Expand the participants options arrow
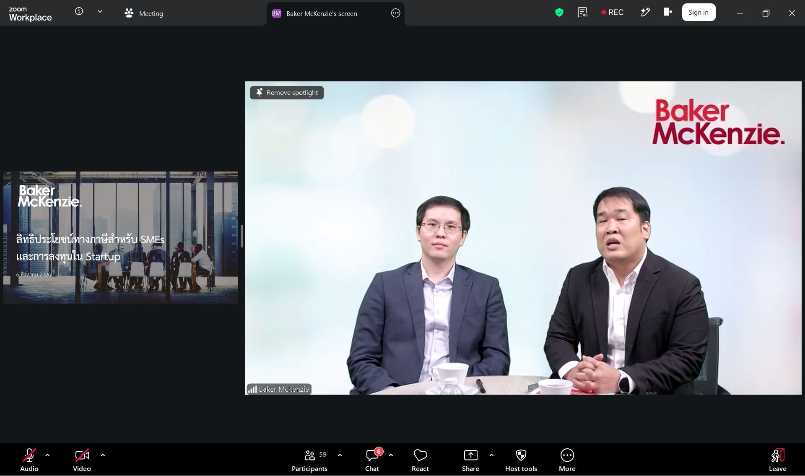Viewport: 805px width, 476px height. pos(340,455)
